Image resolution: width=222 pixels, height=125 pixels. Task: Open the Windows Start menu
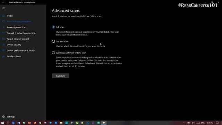pyautogui.click(x=2, y=123)
